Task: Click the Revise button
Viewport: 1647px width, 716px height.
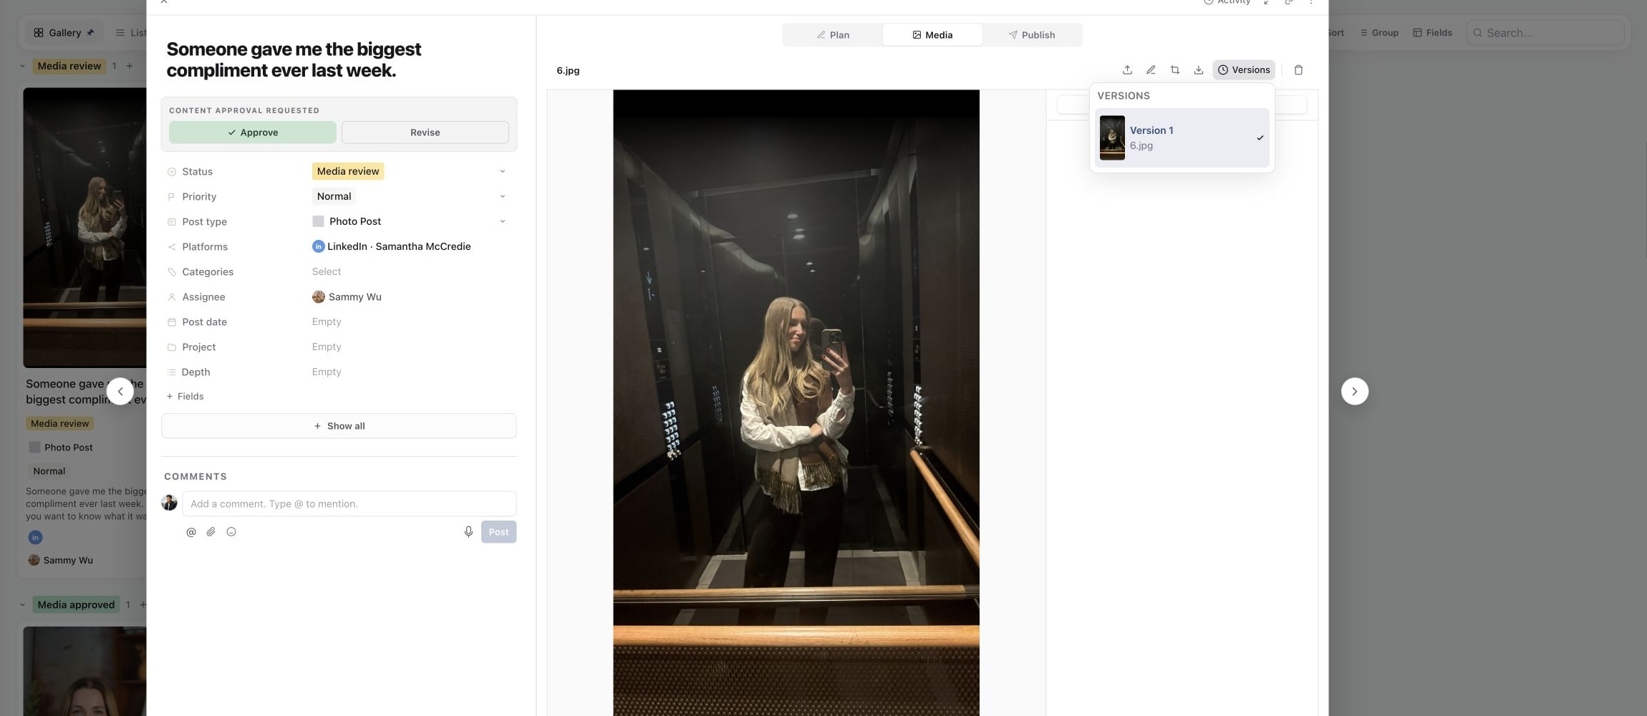Action: (x=425, y=132)
